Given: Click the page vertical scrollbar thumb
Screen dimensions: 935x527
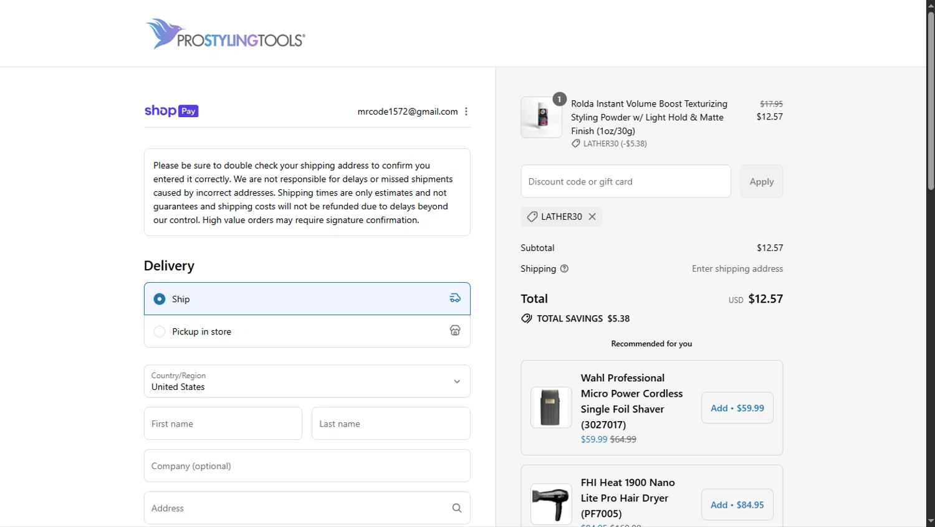Looking at the screenshot, I should coord(931,101).
